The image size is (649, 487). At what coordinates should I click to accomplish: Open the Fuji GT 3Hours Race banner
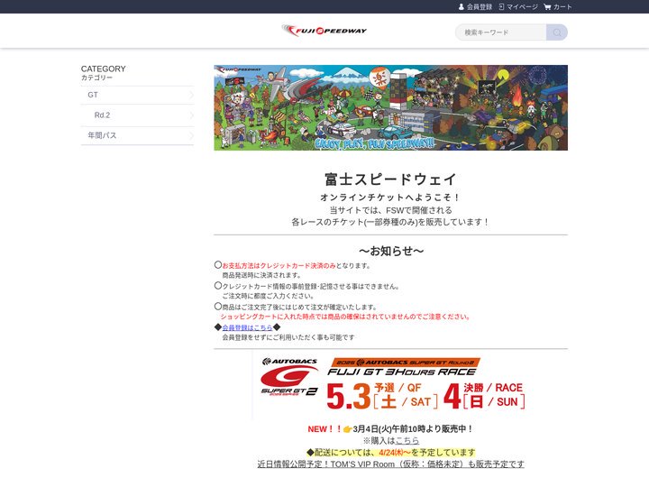390,384
